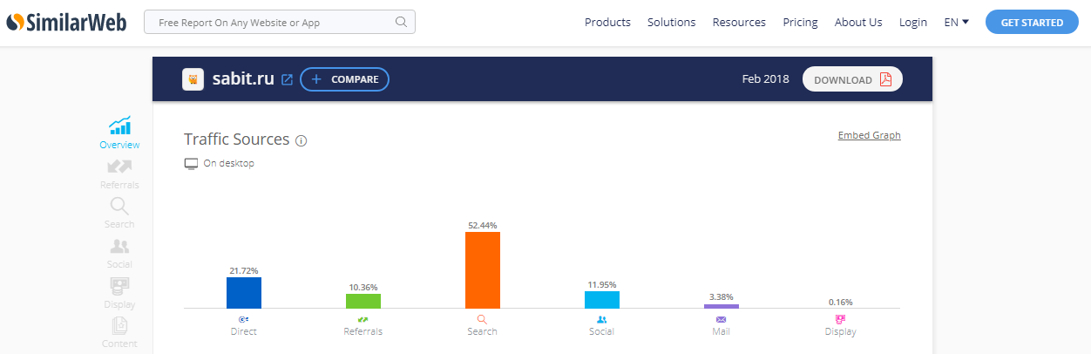Image resolution: width=1091 pixels, height=354 pixels.
Task: Open the Social sidebar section
Action: point(119,247)
